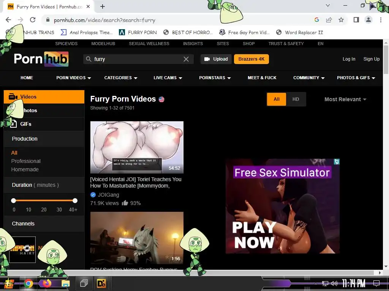Viewport: 389px width, 291px height.
Task: Click the Upload button with camera icon
Action: 216,59
